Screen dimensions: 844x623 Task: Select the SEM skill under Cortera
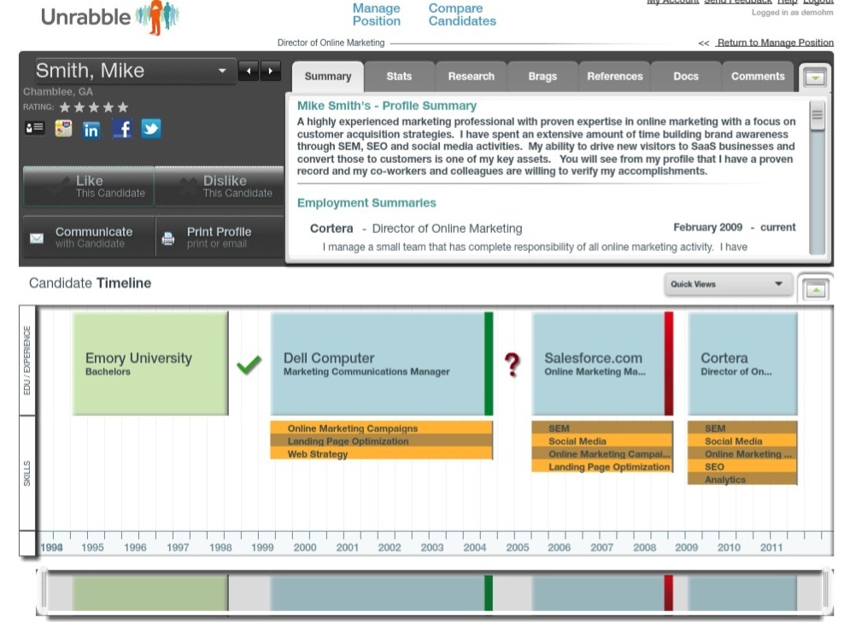[x=742, y=428]
